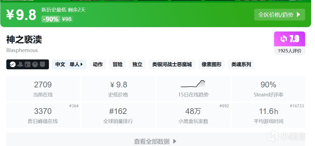Viewport: 315px width, 146px height.
Task: Open the 当前在线 2709 stat card
Action: pos(43,89)
